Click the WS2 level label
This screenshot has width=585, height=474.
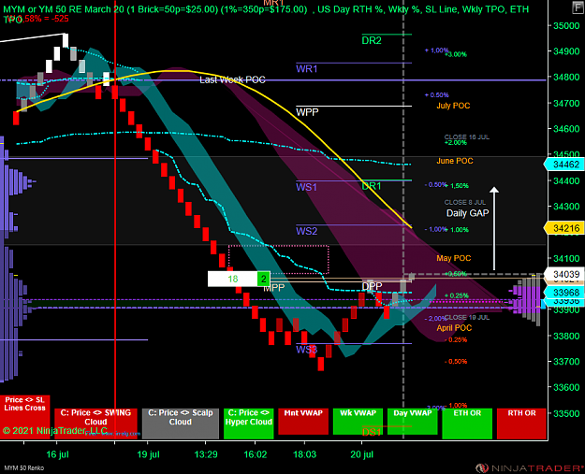point(307,232)
